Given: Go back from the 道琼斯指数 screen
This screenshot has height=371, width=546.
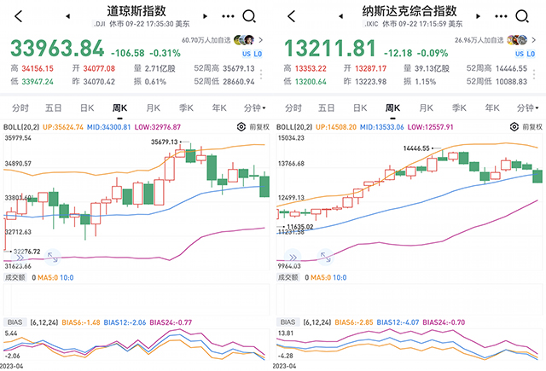Looking at the screenshot, I should pyautogui.click(x=19, y=16).
